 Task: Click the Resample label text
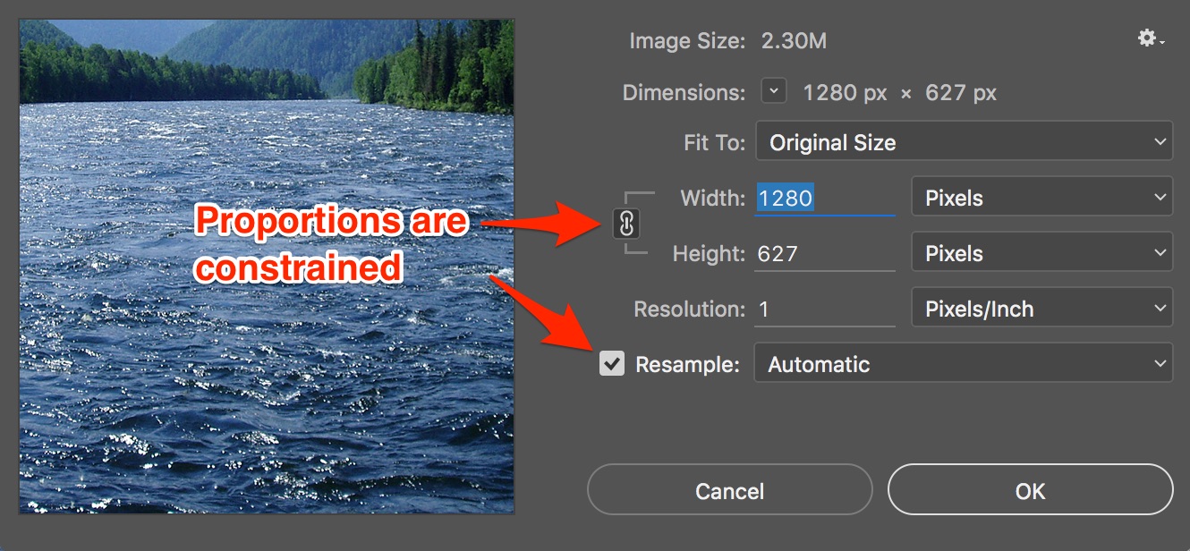(x=687, y=365)
